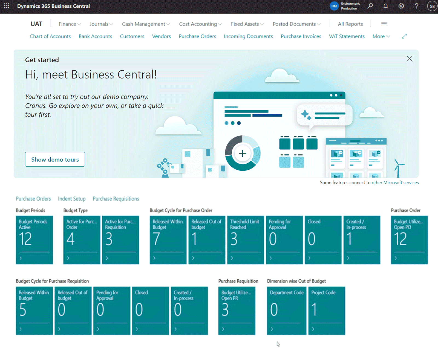The height and width of the screenshot is (348, 438).
Task: Open search from the top bar
Action: tap(370, 6)
